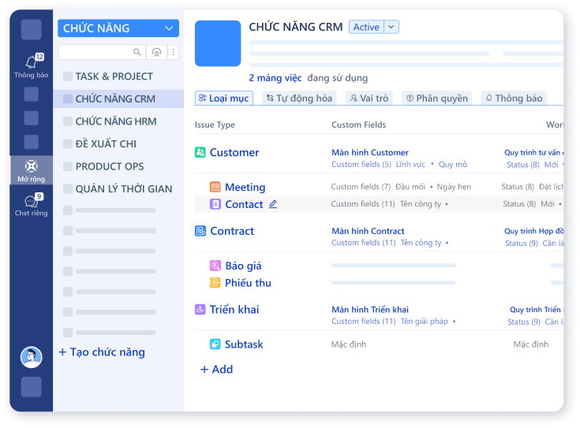Tick the TASK & PROJECT checkbox

point(68,76)
